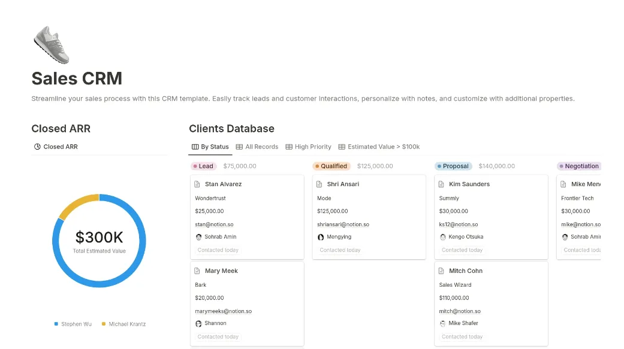Click Sohrab Amin avatar on Mike Men card
The width and height of the screenshot is (624, 349).
coord(565,237)
